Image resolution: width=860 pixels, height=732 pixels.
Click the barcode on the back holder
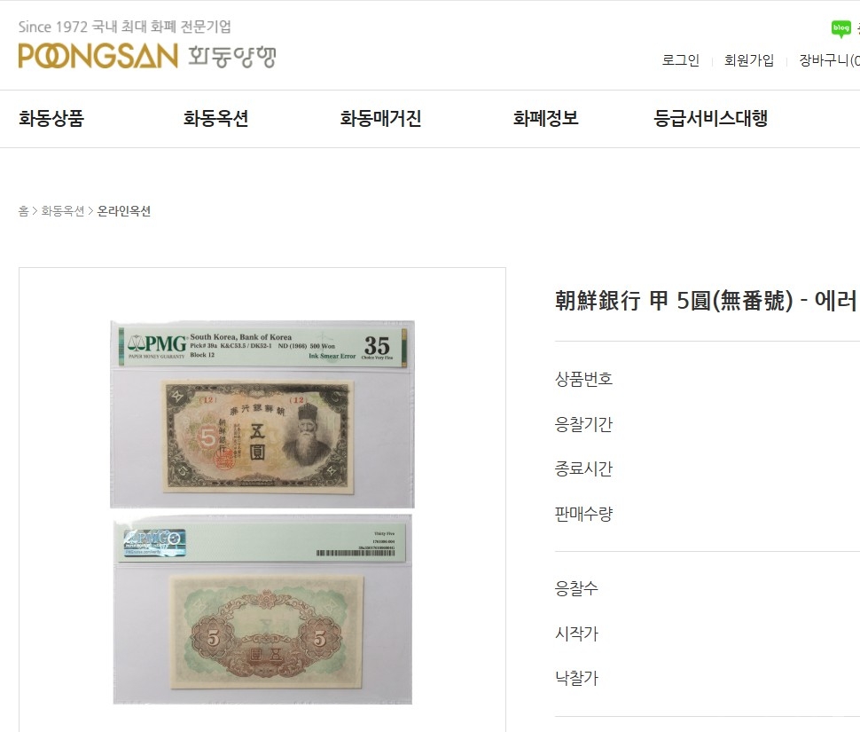356,553
